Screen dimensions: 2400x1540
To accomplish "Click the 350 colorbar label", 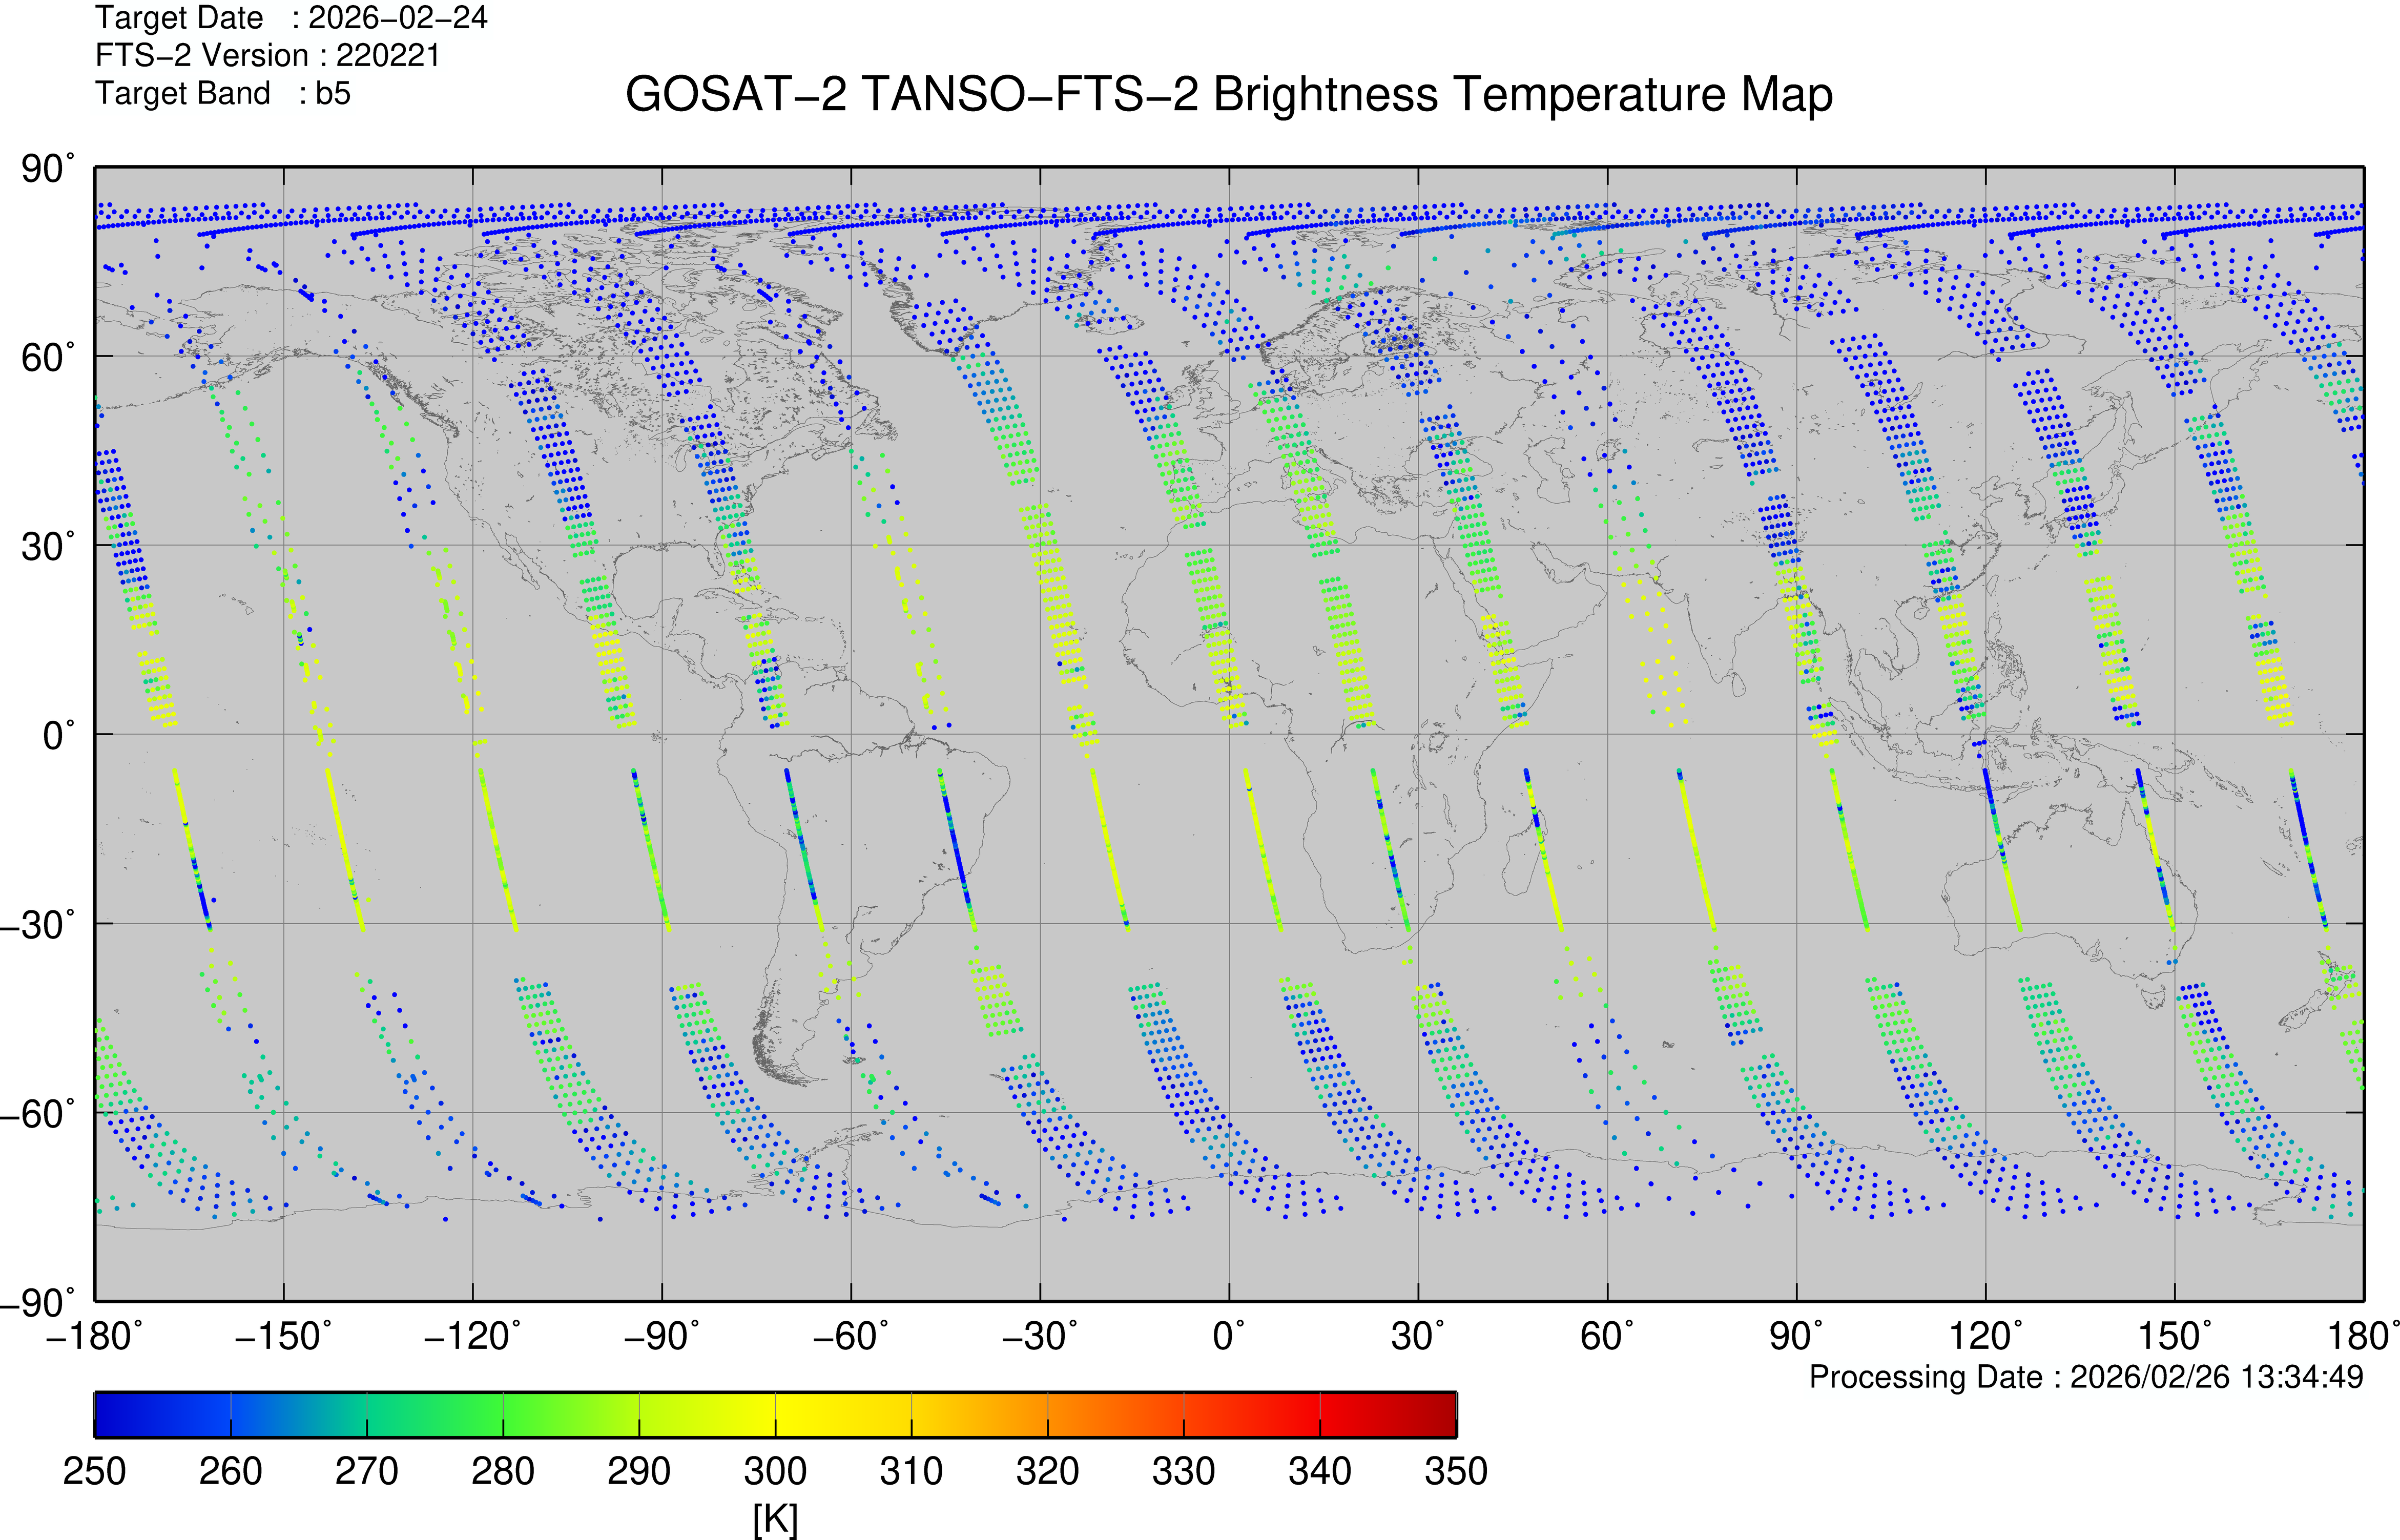I will 1456,1471.
